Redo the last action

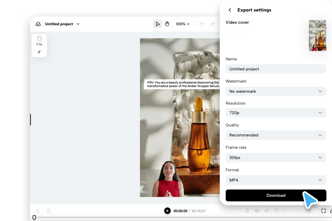213,24
